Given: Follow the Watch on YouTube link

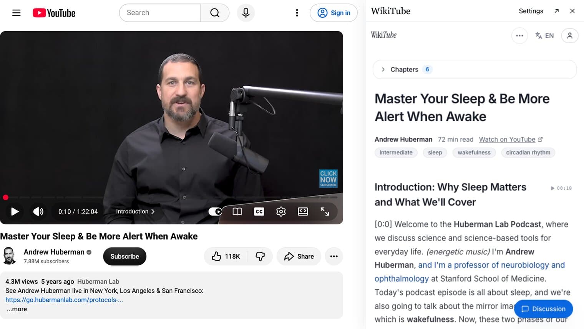Looking at the screenshot, I should [x=511, y=139].
